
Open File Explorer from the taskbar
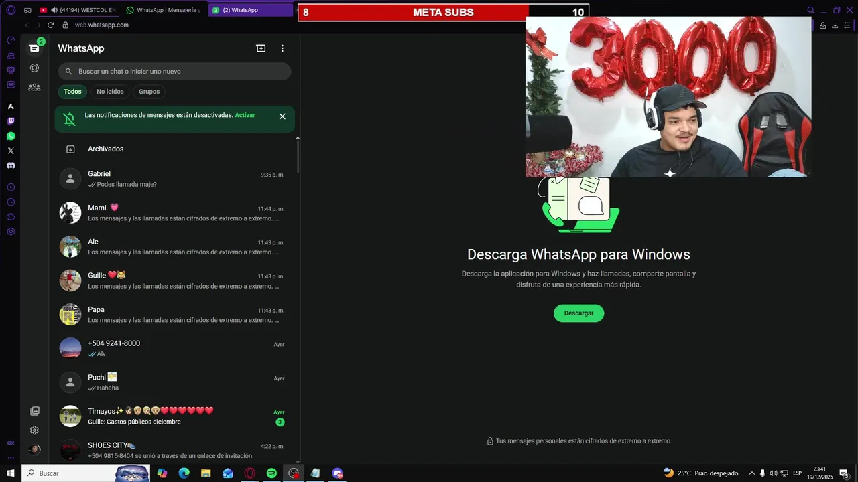(x=206, y=473)
